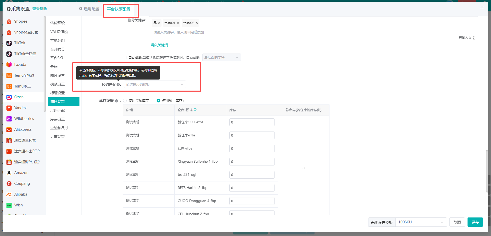The height and width of the screenshot is (236, 491).
Task: Remove the test003 keyword tag
Action: click(x=197, y=23)
